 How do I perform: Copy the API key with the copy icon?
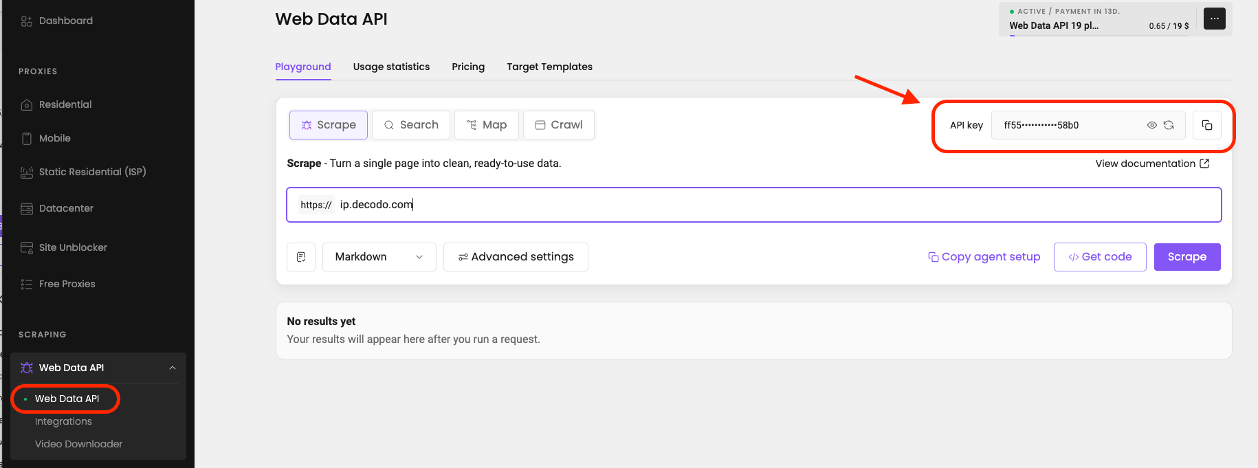[1206, 125]
